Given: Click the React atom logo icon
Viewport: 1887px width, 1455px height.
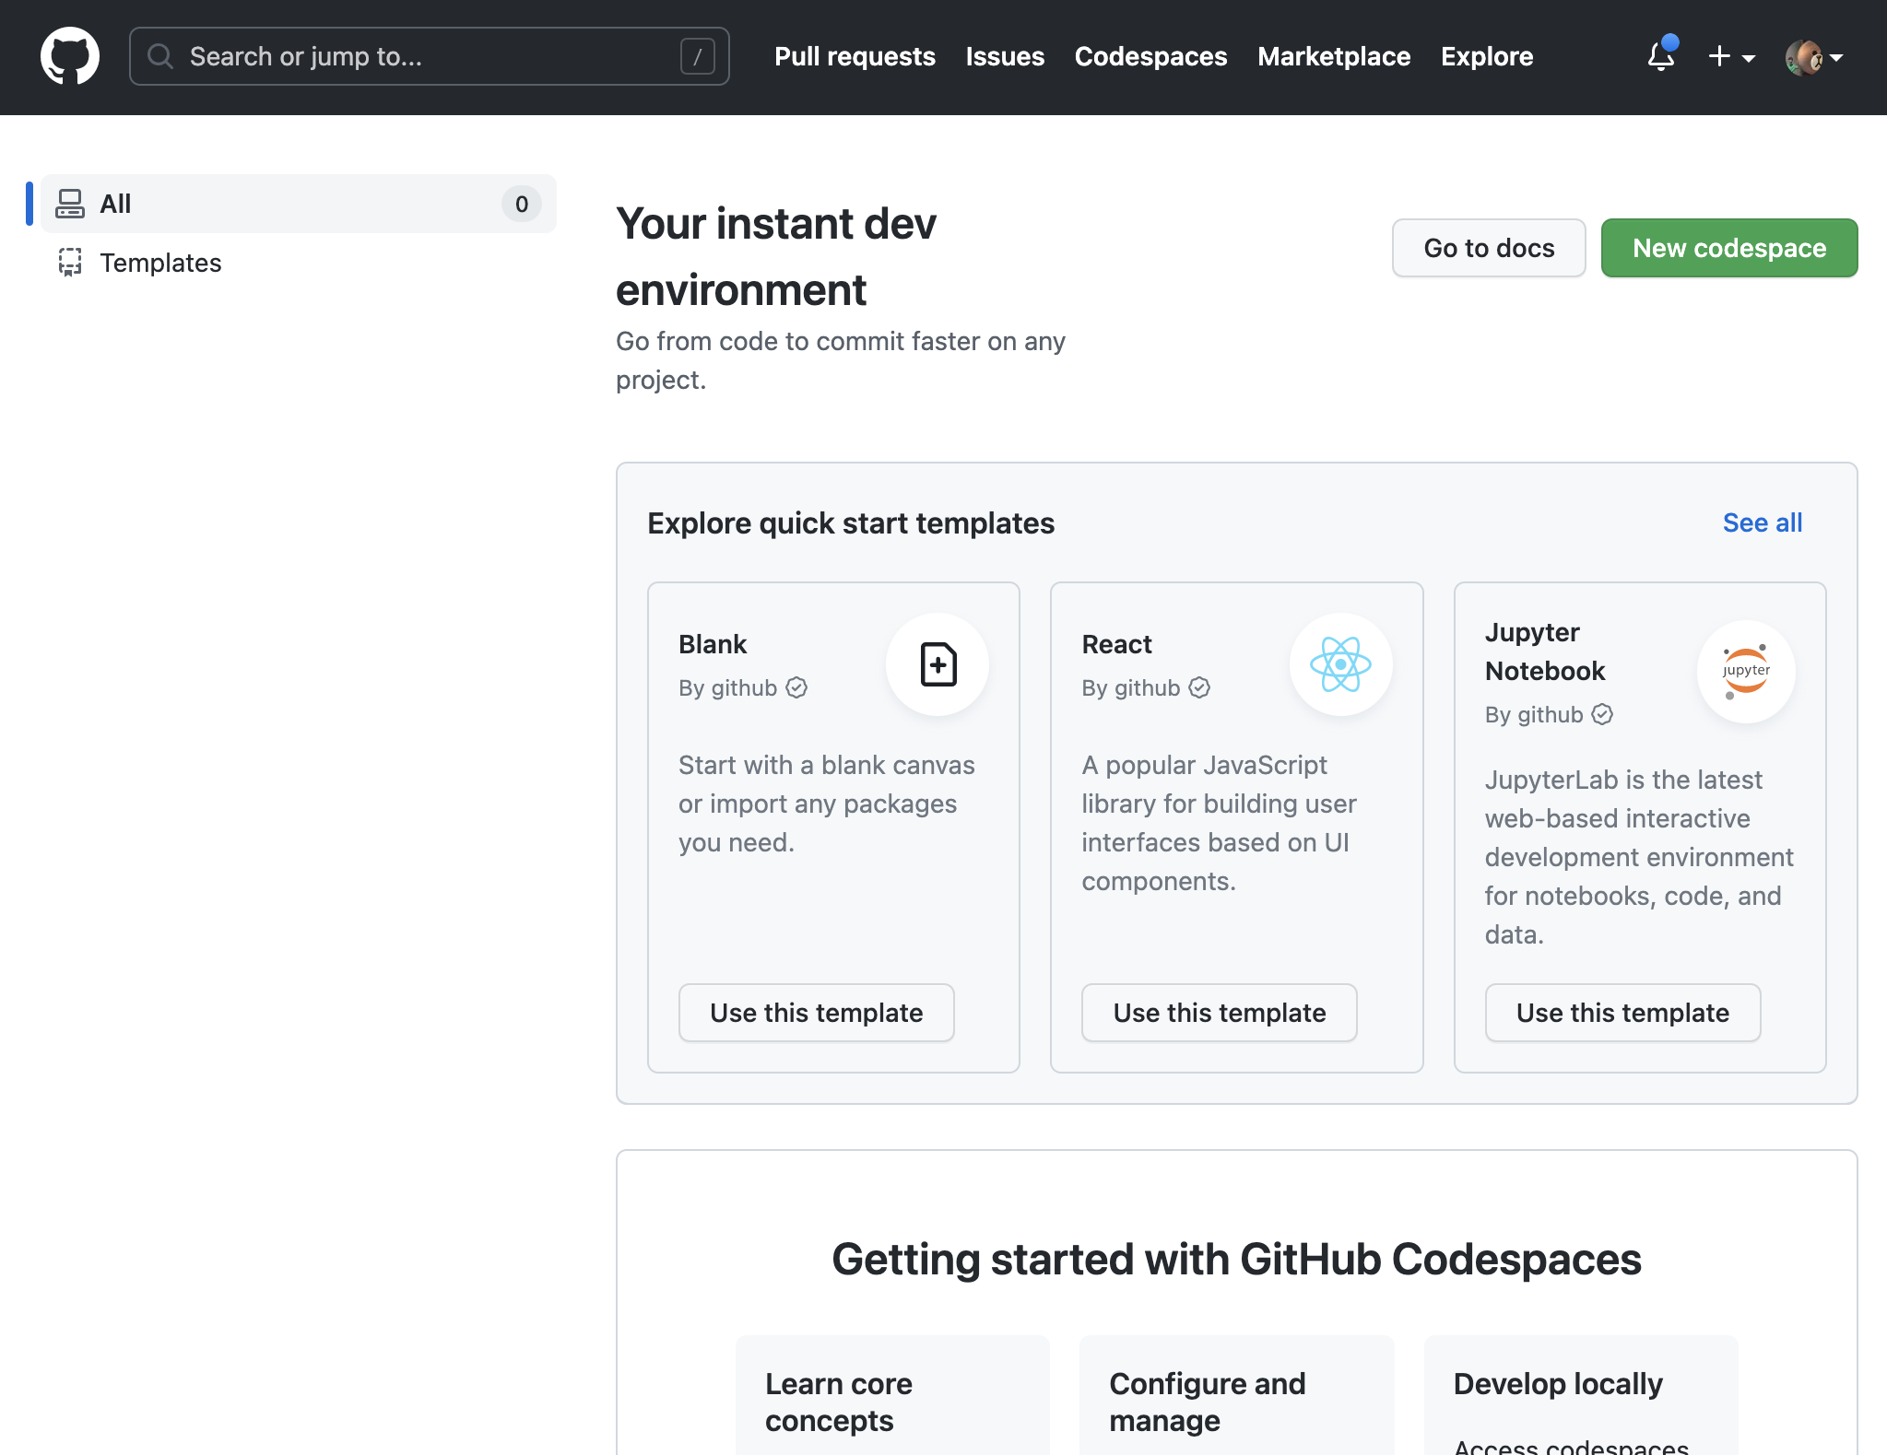Looking at the screenshot, I should (1340, 664).
